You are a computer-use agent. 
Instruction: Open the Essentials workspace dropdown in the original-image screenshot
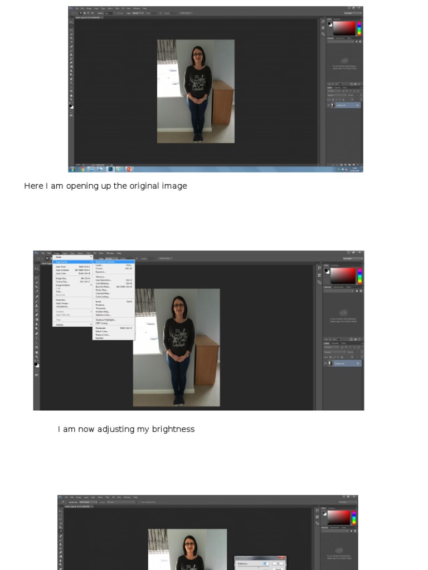353,13
